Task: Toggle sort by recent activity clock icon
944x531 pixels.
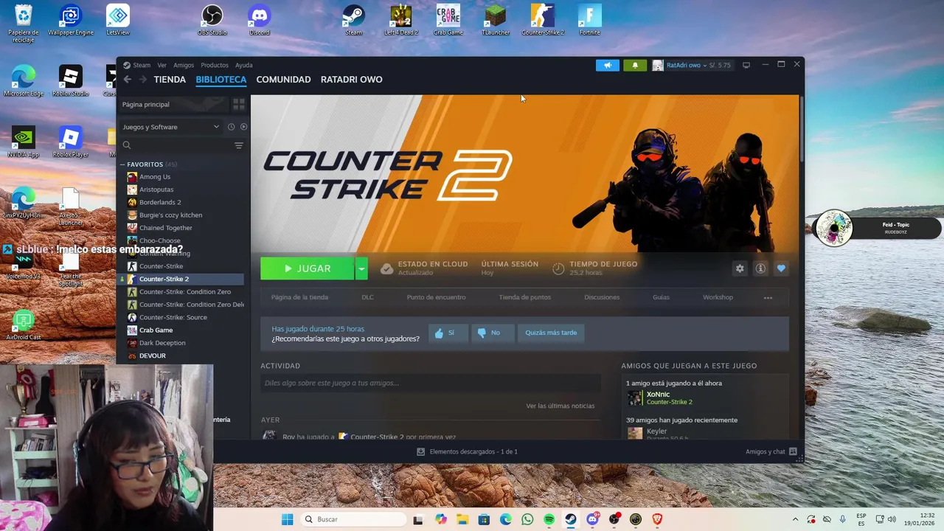Action: click(231, 127)
